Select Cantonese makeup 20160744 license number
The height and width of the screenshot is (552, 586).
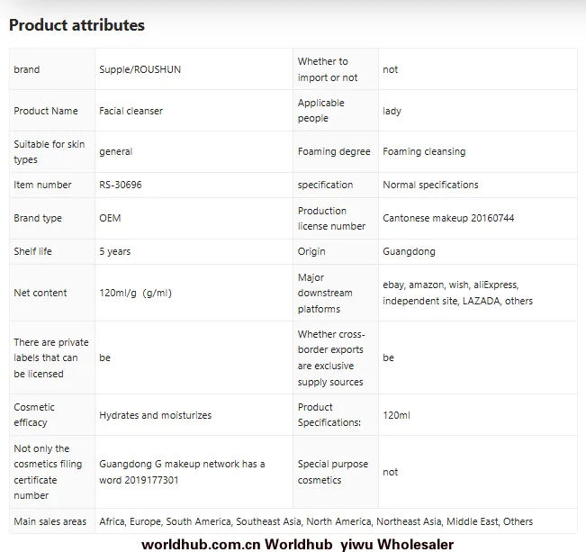(448, 218)
